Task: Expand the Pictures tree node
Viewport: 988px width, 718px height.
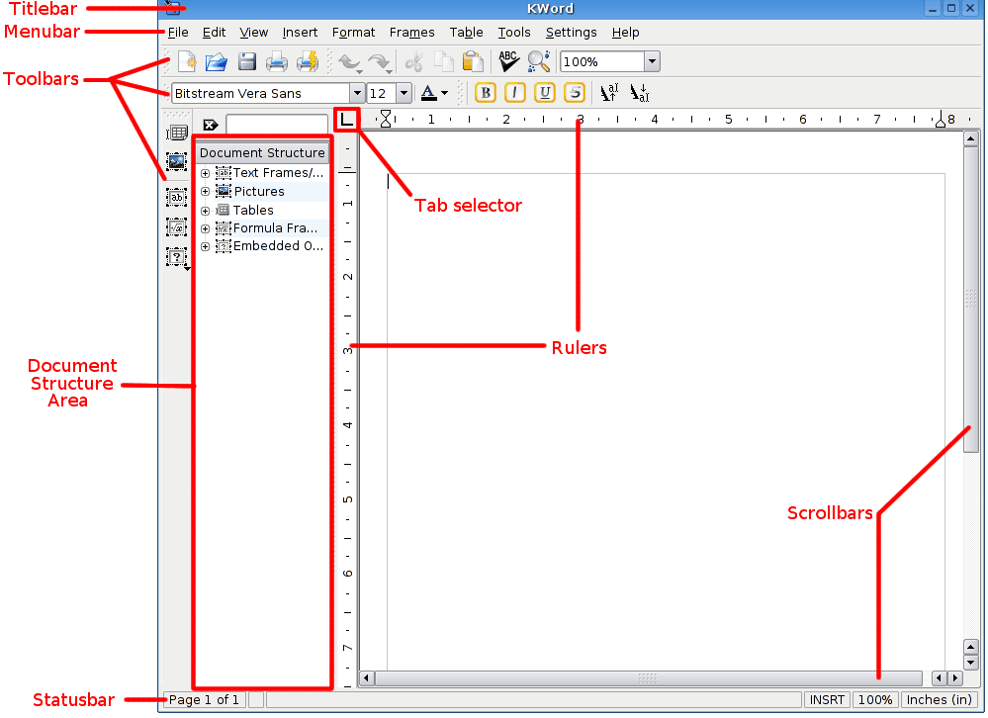Action: tap(206, 192)
